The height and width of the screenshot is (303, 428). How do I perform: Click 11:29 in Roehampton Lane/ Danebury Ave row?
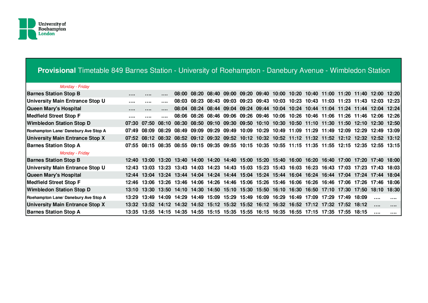click(312, 131)
